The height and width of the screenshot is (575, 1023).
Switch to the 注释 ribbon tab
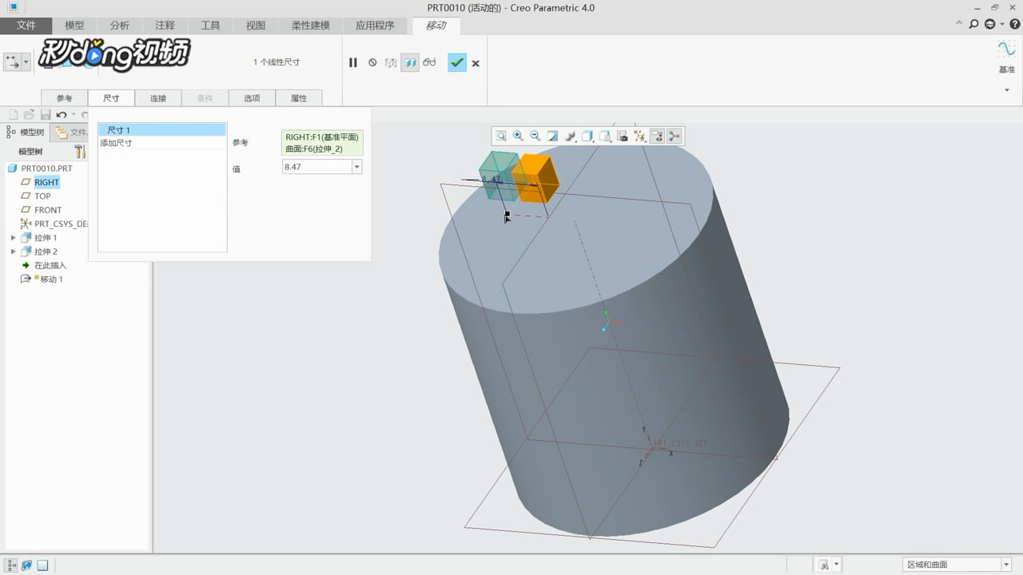tap(165, 26)
